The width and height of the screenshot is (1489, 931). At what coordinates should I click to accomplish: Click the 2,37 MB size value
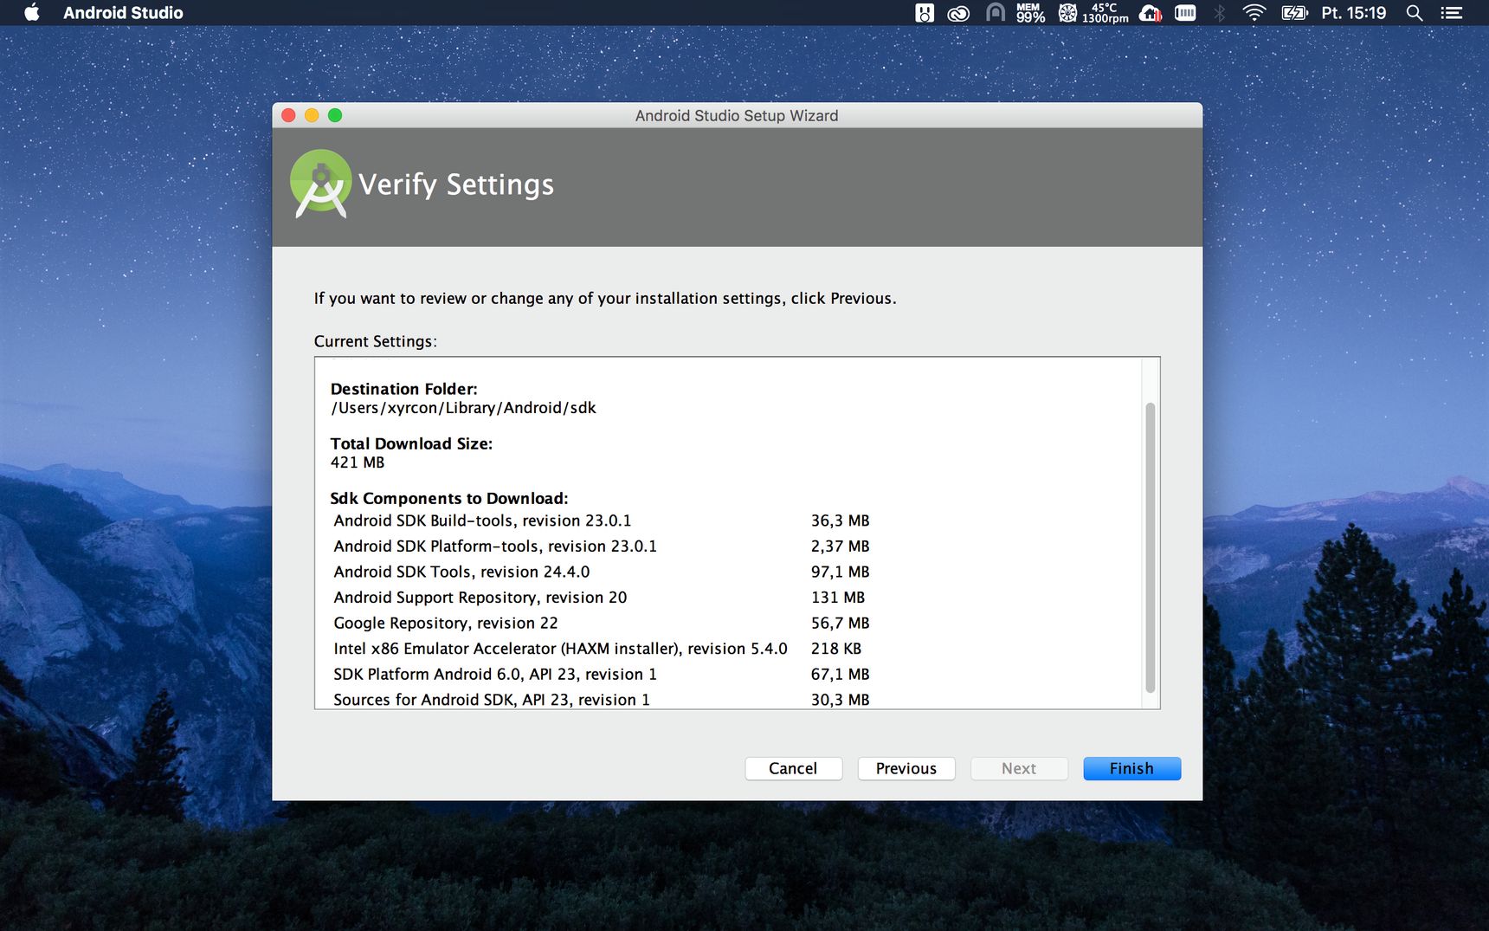point(840,546)
